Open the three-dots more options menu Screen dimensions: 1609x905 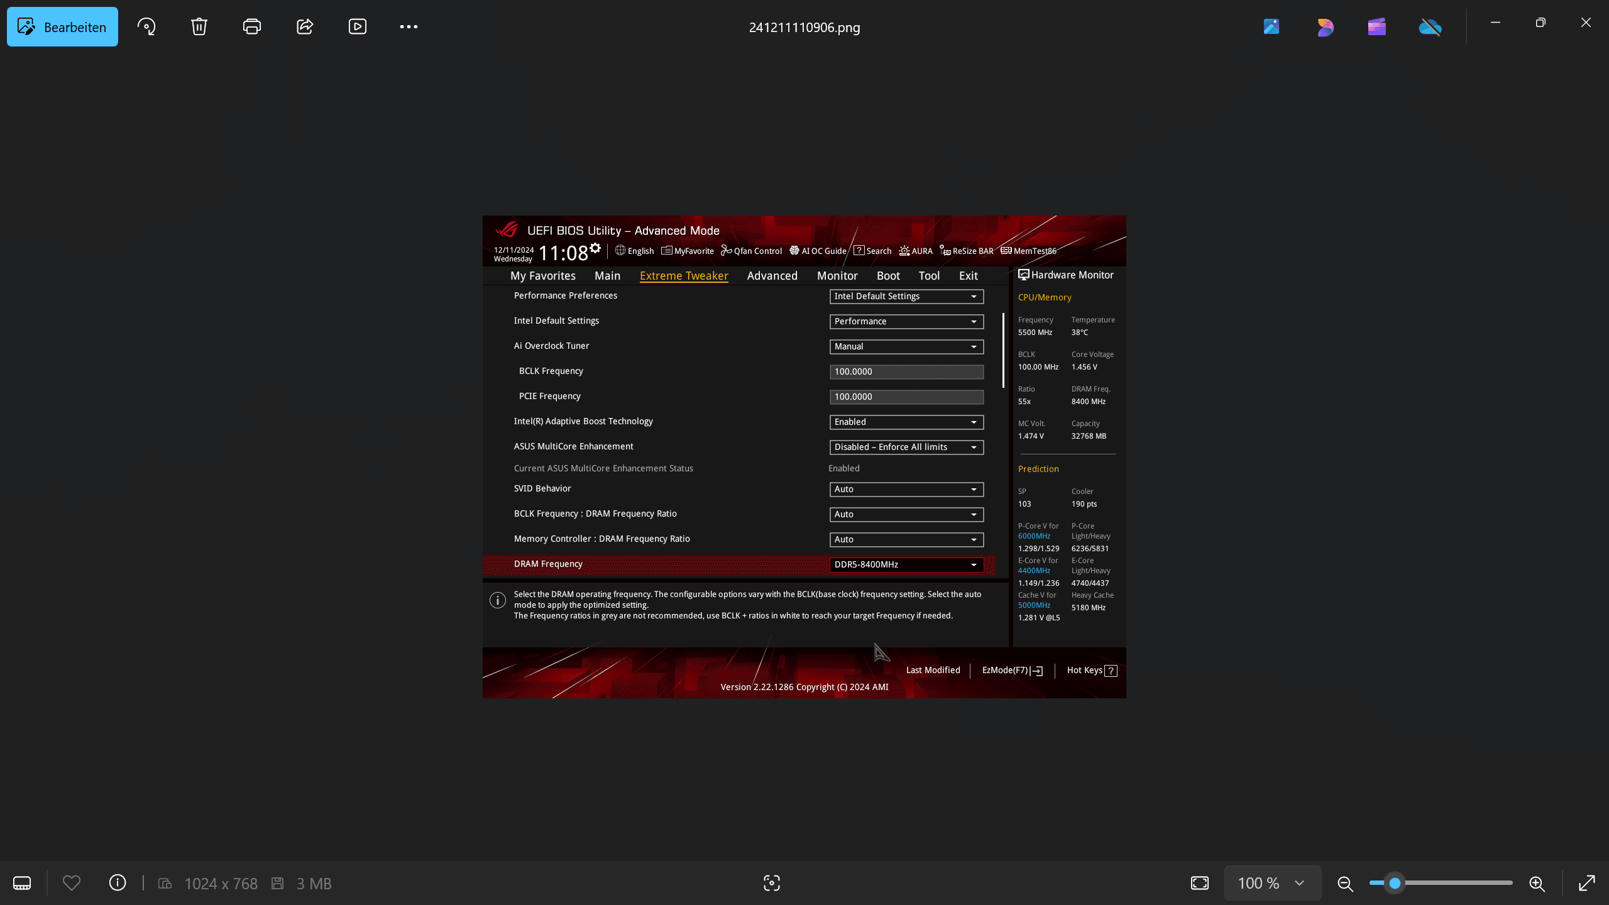pyautogui.click(x=409, y=26)
